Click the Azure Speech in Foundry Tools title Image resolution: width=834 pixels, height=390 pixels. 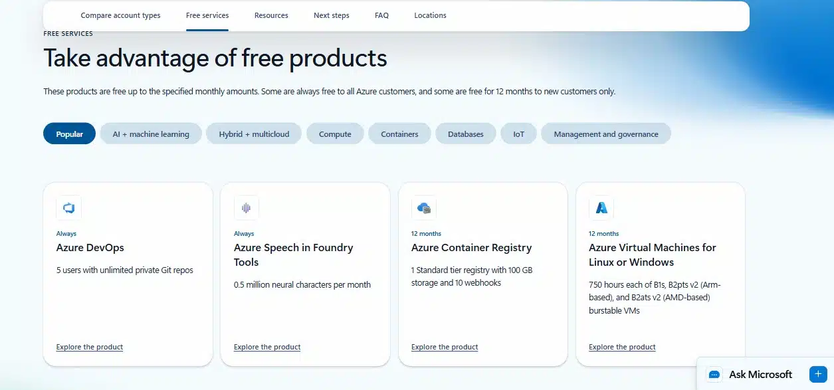pos(294,255)
